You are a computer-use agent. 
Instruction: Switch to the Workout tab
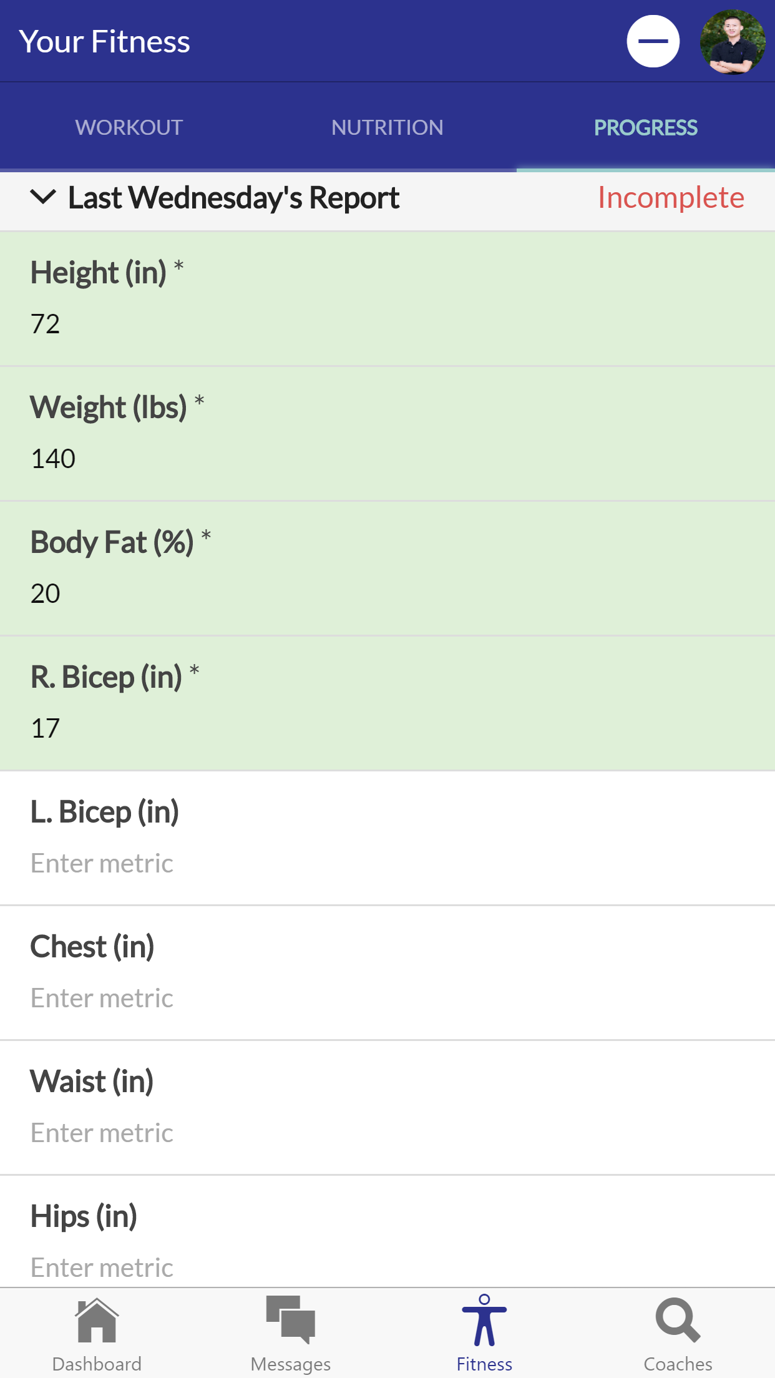(129, 127)
